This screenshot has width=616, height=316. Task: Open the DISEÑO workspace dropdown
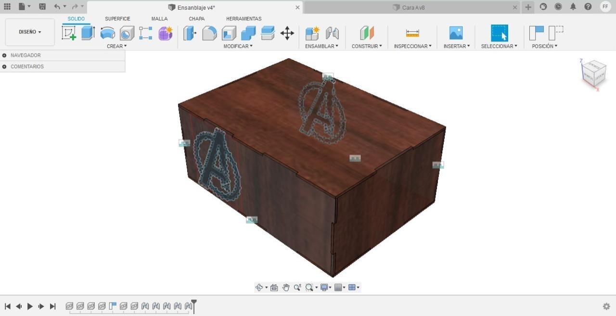(x=30, y=32)
